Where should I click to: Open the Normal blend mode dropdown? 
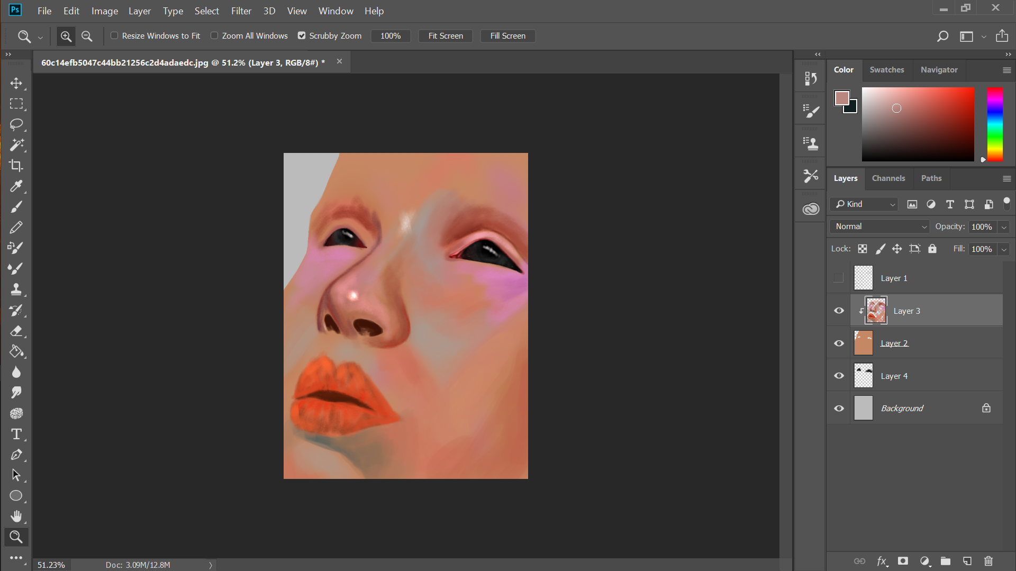pos(879,226)
